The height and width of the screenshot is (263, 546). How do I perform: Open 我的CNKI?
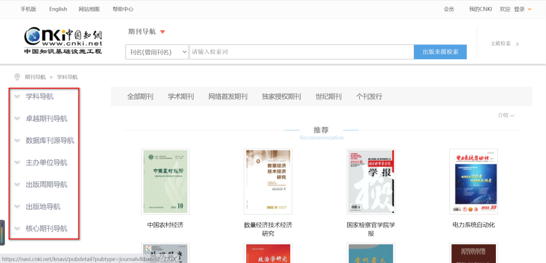[x=480, y=10]
